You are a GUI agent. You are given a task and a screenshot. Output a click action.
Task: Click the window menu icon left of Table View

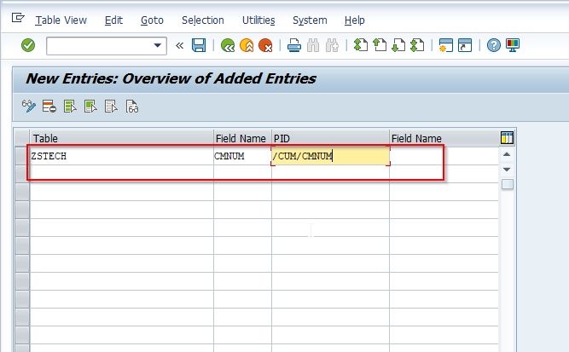click(x=18, y=18)
